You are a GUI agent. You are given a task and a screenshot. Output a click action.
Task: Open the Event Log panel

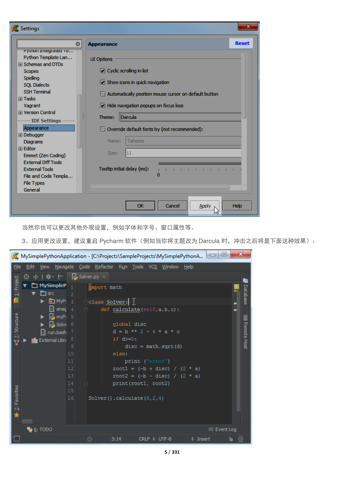[222, 429]
